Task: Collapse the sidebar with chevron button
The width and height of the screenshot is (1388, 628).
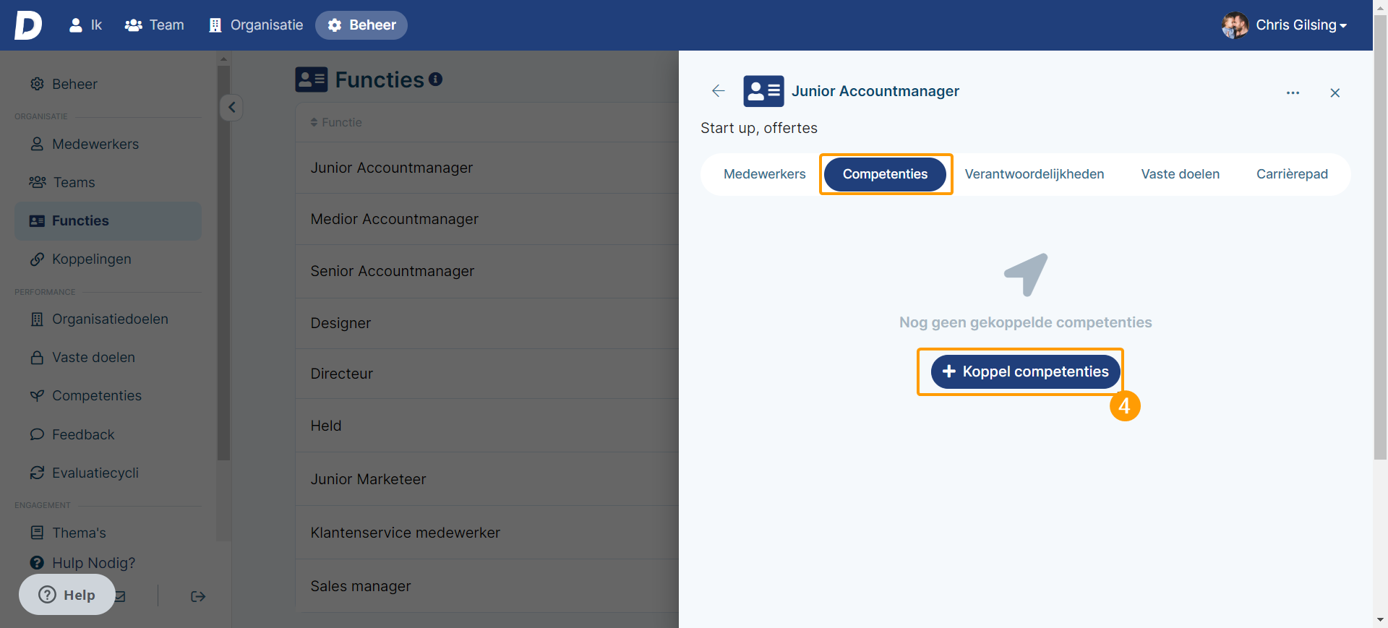Action: 231,108
